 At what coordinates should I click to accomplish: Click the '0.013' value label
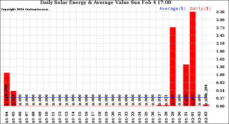coord(160,100)
